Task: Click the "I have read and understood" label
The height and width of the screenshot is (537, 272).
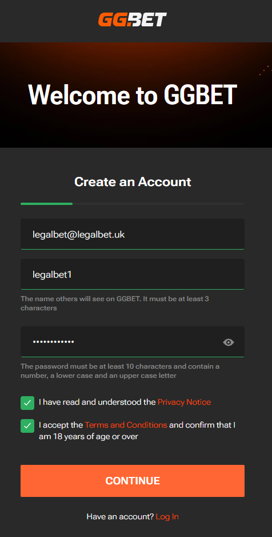Action: point(97,402)
